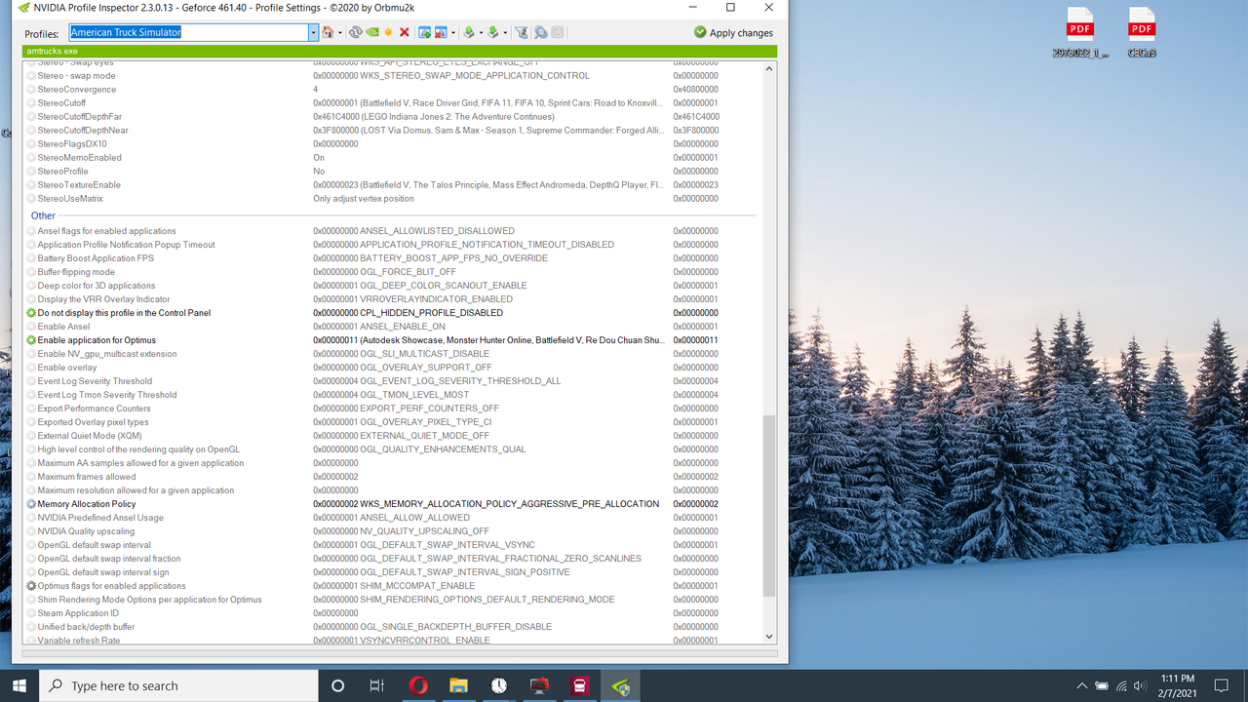Open the bit value editor icon
Image resolution: width=1248 pixels, height=702 pixels.
click(x=558, y=32)
